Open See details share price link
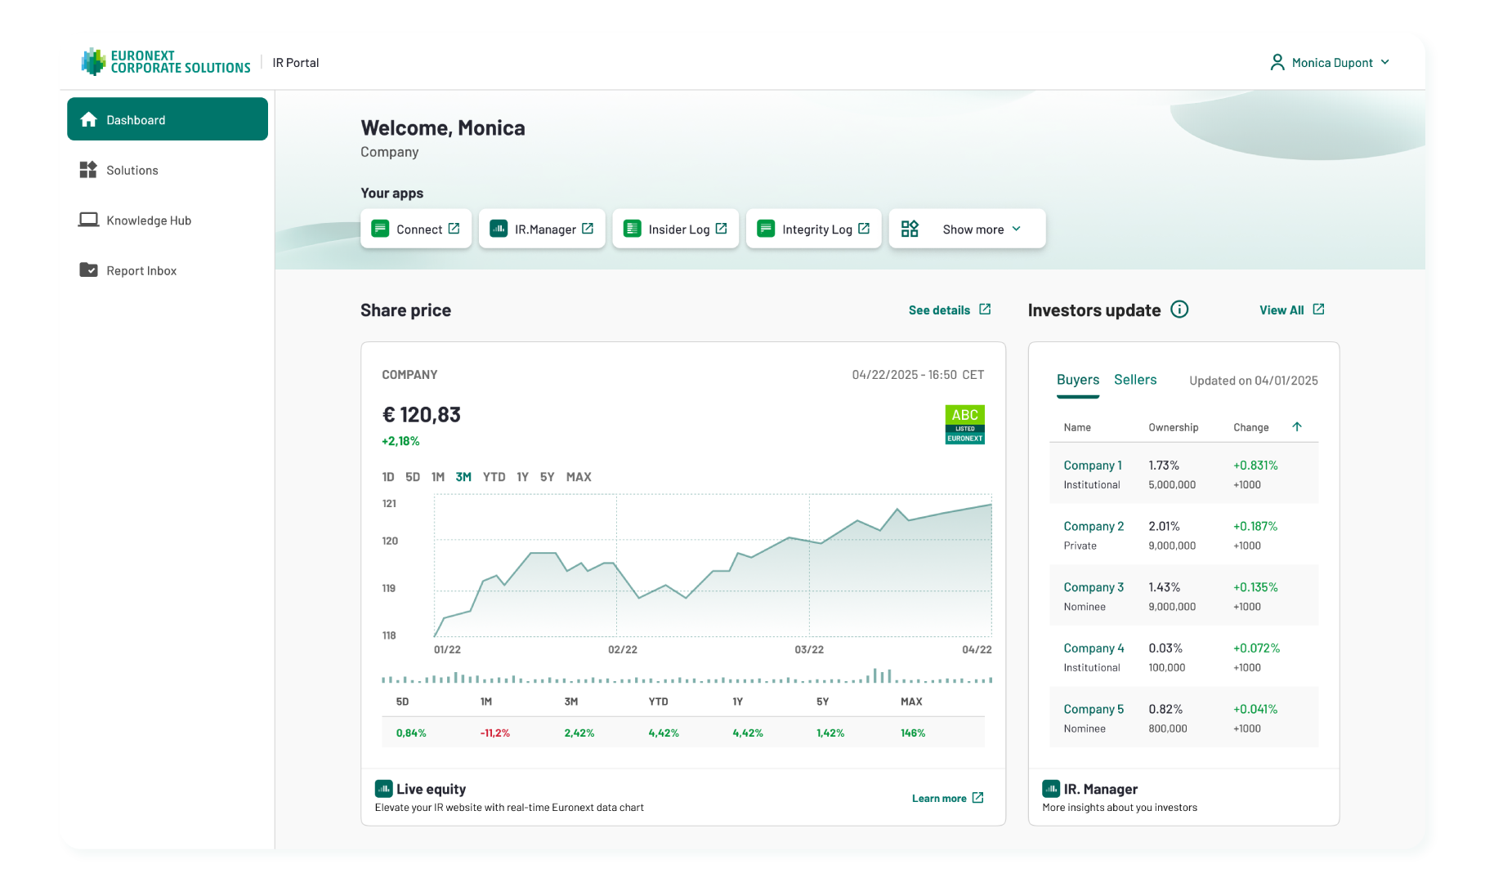The width and height of the screenshot is (1485, 882). click(950, 310)
